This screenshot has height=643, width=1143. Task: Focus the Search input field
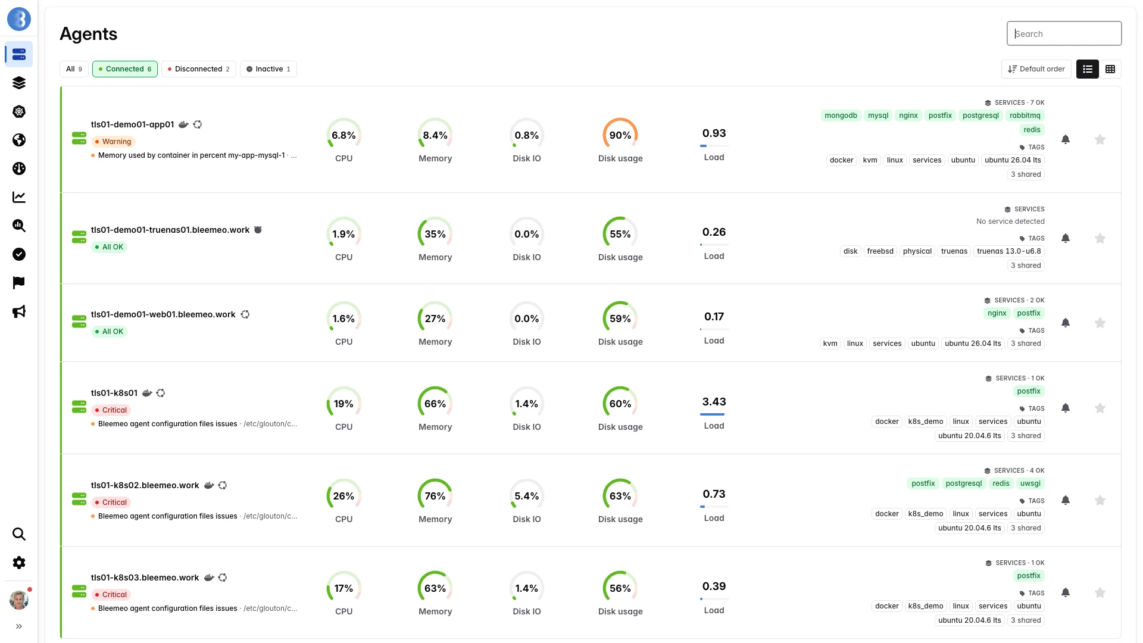tap(1064, 33)
